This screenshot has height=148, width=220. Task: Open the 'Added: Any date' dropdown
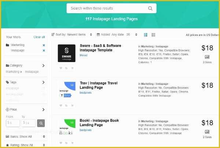point(117,35)
